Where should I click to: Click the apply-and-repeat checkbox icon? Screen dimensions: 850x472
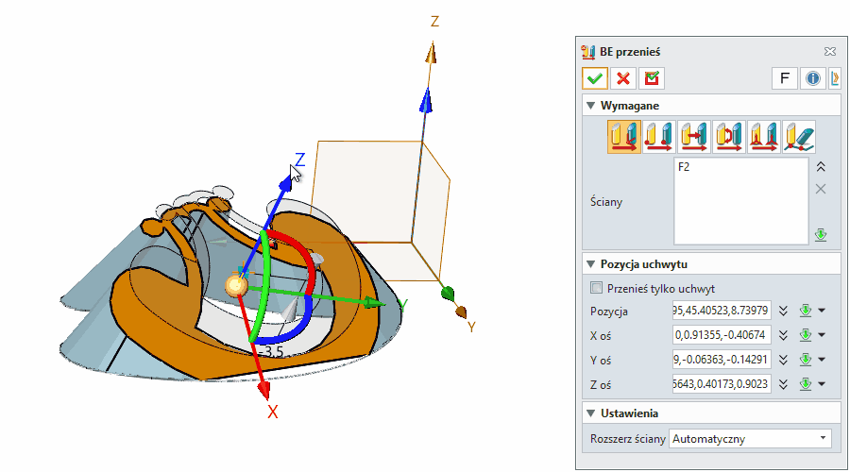click(650, 78)
